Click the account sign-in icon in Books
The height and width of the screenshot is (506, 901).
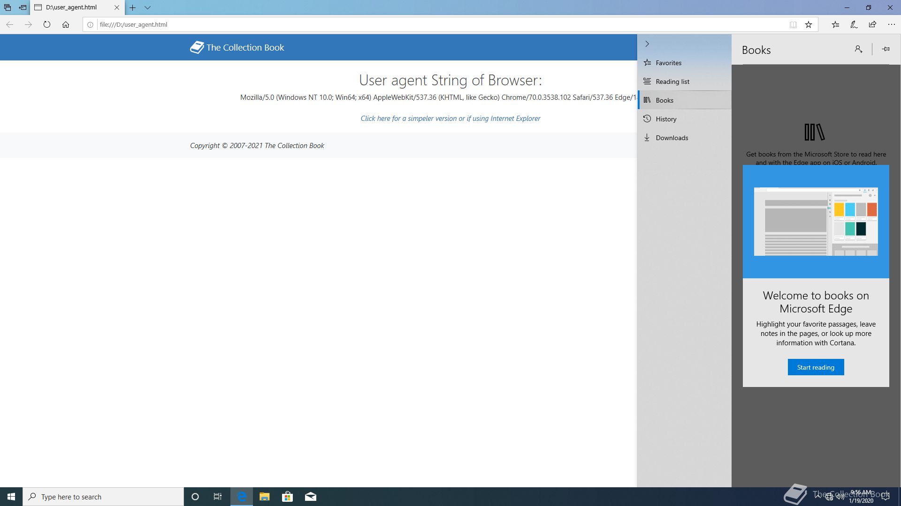pyautogui.click(x=858, y=49)
